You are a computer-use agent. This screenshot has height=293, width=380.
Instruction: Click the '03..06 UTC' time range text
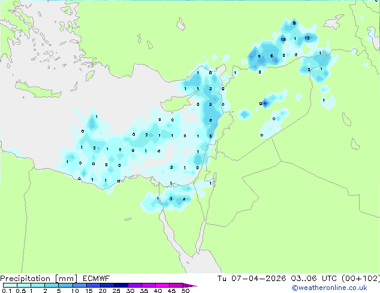314,279
